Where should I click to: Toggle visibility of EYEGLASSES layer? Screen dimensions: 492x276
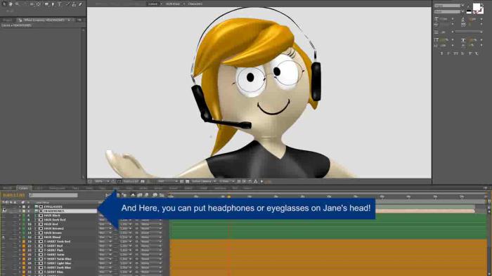pyautogui.click(x=4, y=206)
